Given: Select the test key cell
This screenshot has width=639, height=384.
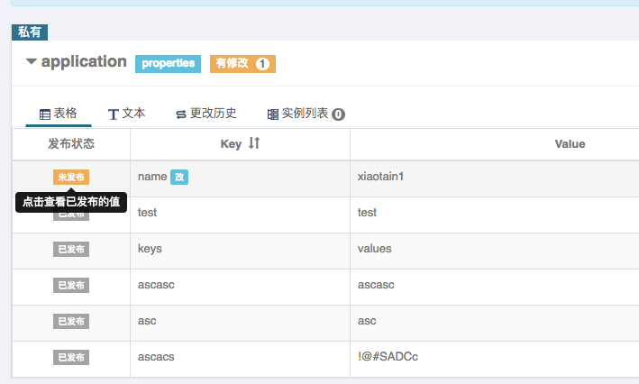Looking at the screenshot, I should coord(240,215).
